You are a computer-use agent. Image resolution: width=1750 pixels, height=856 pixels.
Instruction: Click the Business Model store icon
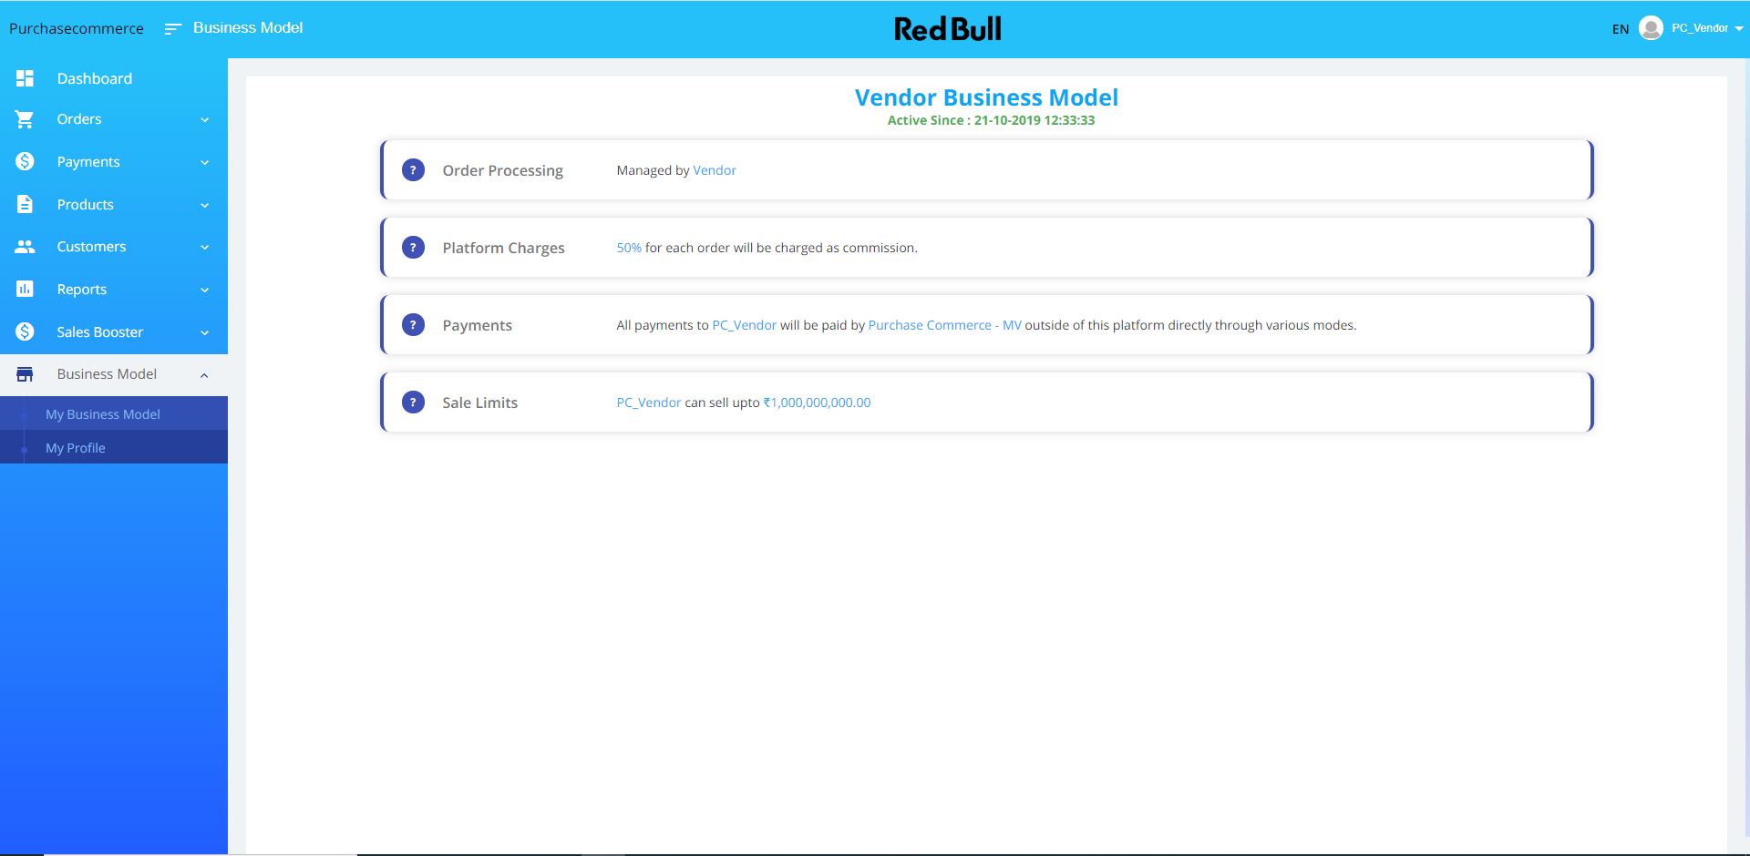click(x=25, y=374)
